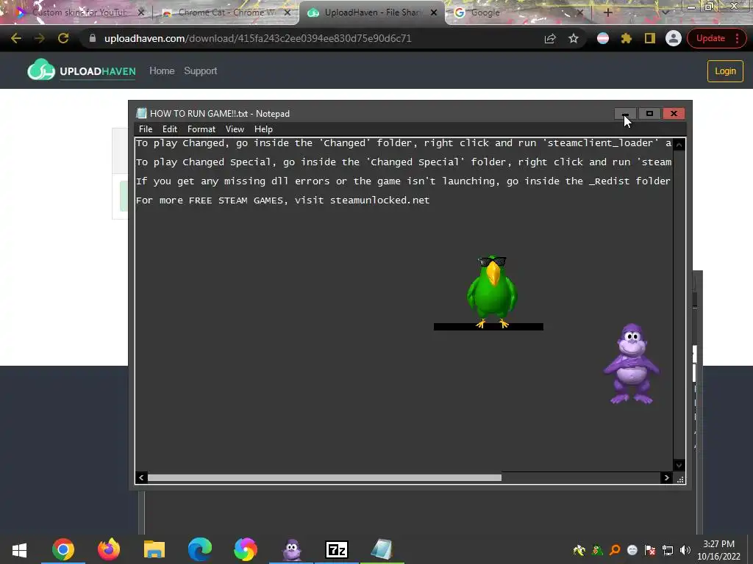Open the Help menu in Notepad
This screenshot has height=564, width=753.
pos(263,129)
